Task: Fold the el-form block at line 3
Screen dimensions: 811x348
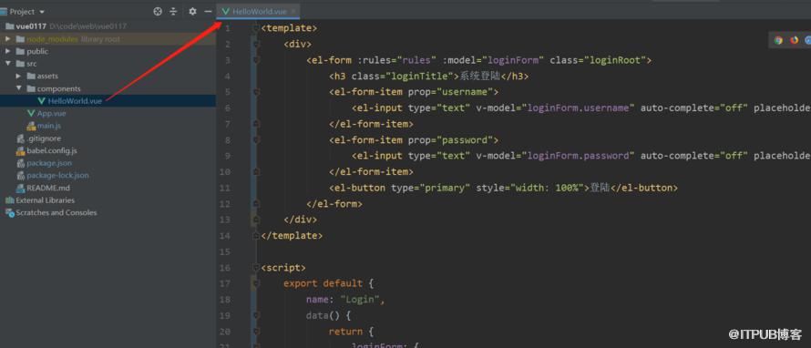Action: [255, 60]
